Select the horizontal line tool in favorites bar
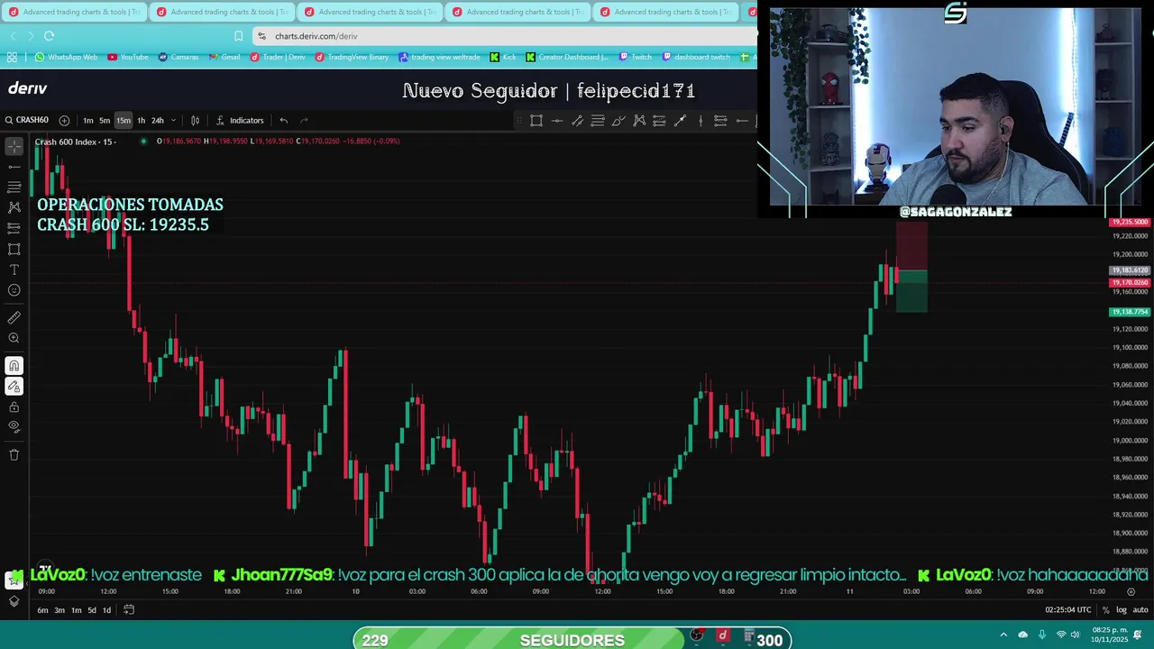Screen dimensions: 1154x649 pyautogui.click(x=557, y=120)
